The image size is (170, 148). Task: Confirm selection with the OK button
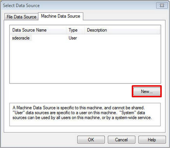[91, 140]
